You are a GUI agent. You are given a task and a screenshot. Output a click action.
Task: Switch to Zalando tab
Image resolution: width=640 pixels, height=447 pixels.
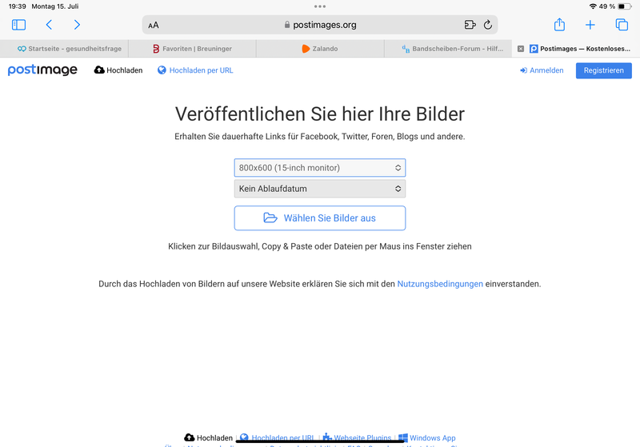(x=320, y=49)
